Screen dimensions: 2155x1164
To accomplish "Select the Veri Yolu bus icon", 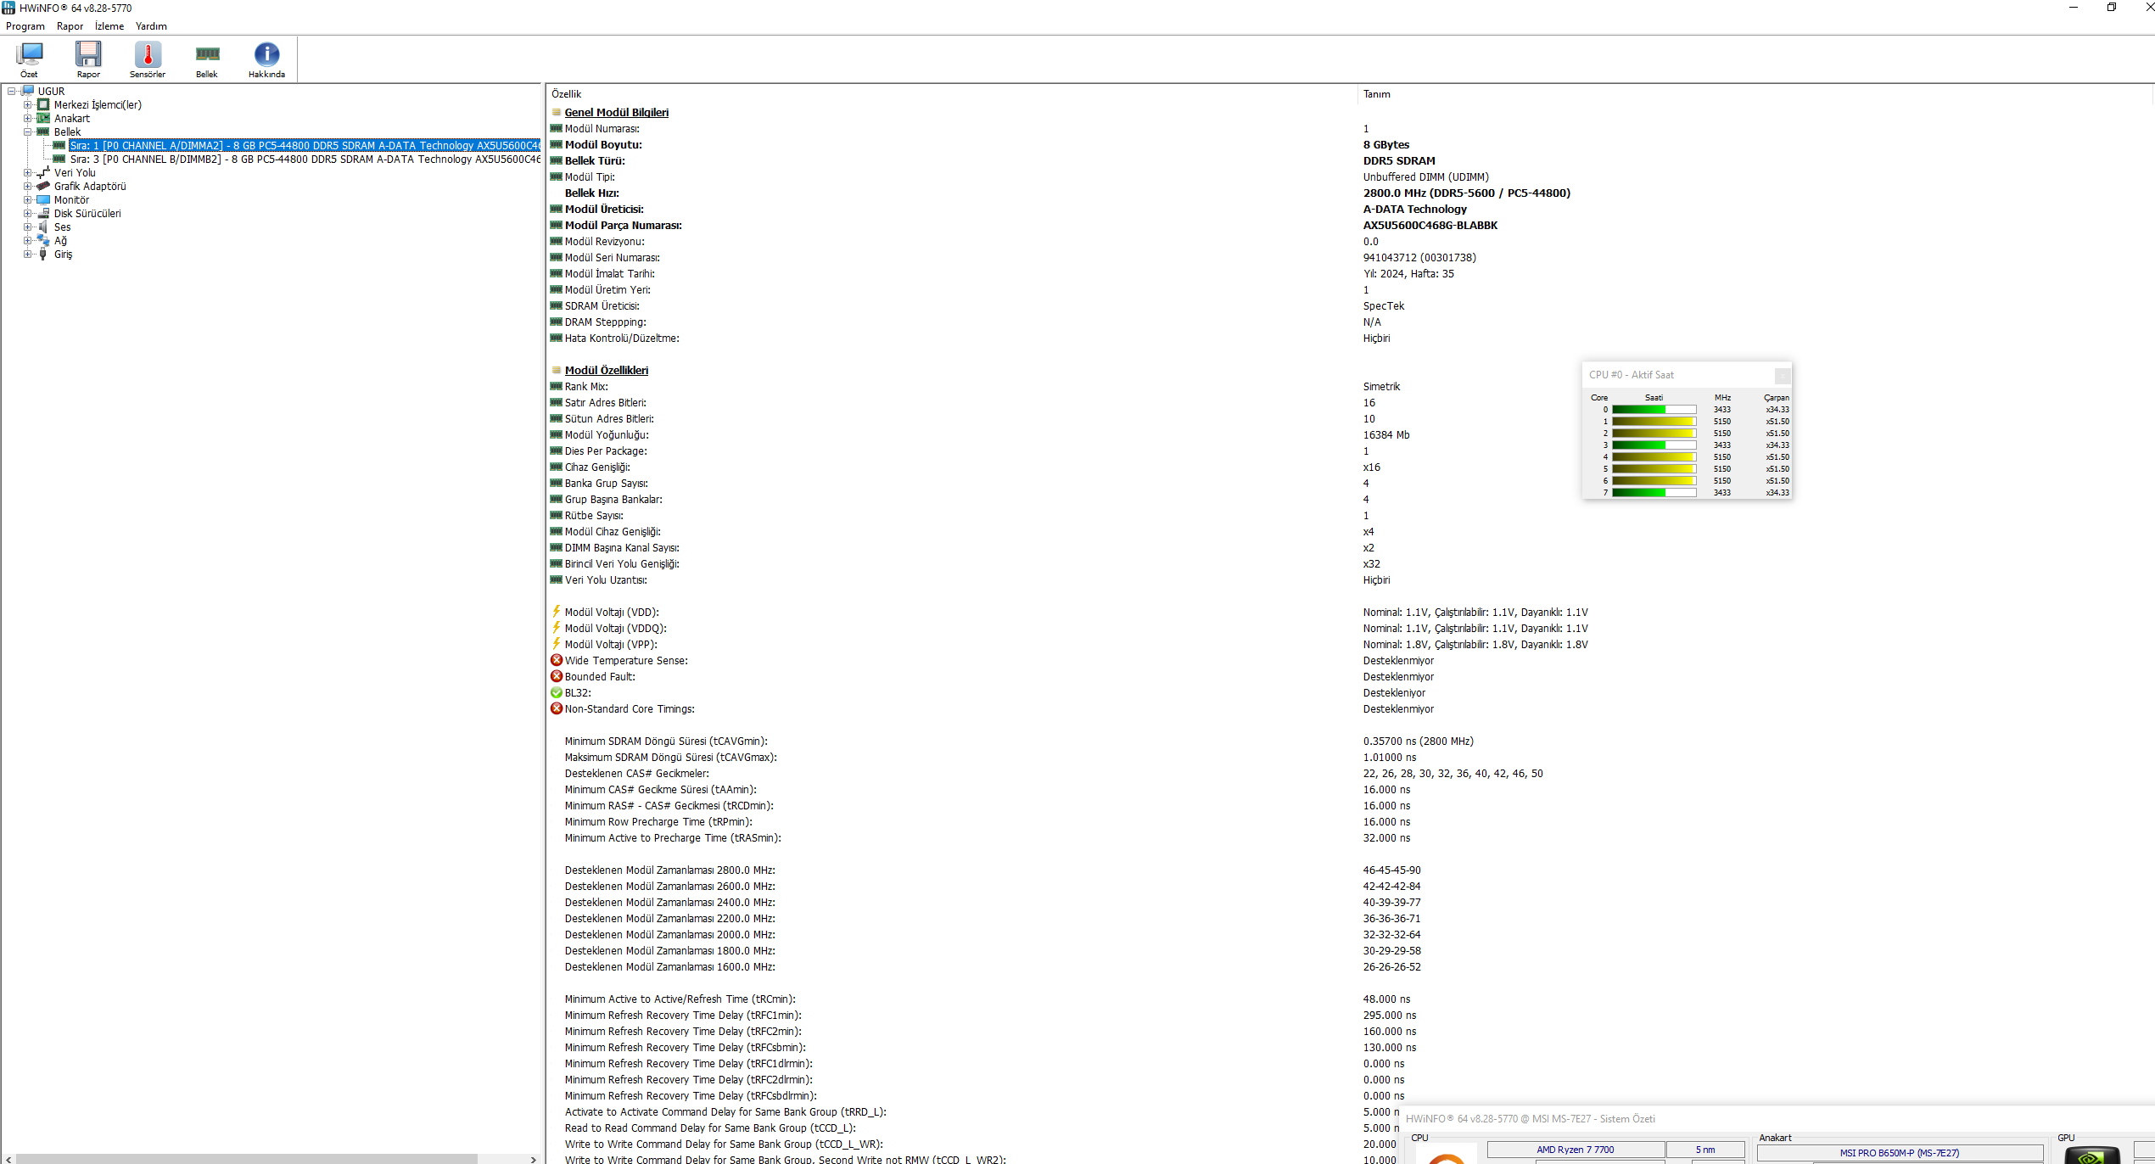I will click(x=43, y=172).
